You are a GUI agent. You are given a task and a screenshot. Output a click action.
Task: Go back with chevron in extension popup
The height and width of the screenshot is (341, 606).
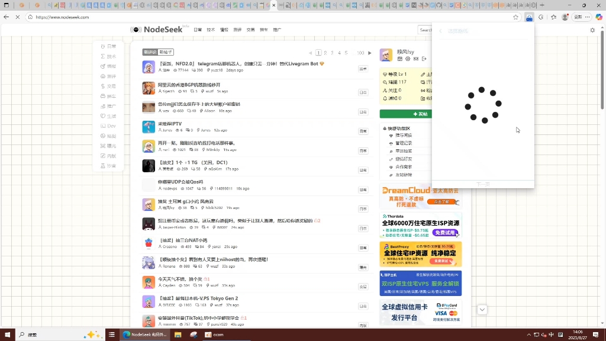(x=440, y=31)
